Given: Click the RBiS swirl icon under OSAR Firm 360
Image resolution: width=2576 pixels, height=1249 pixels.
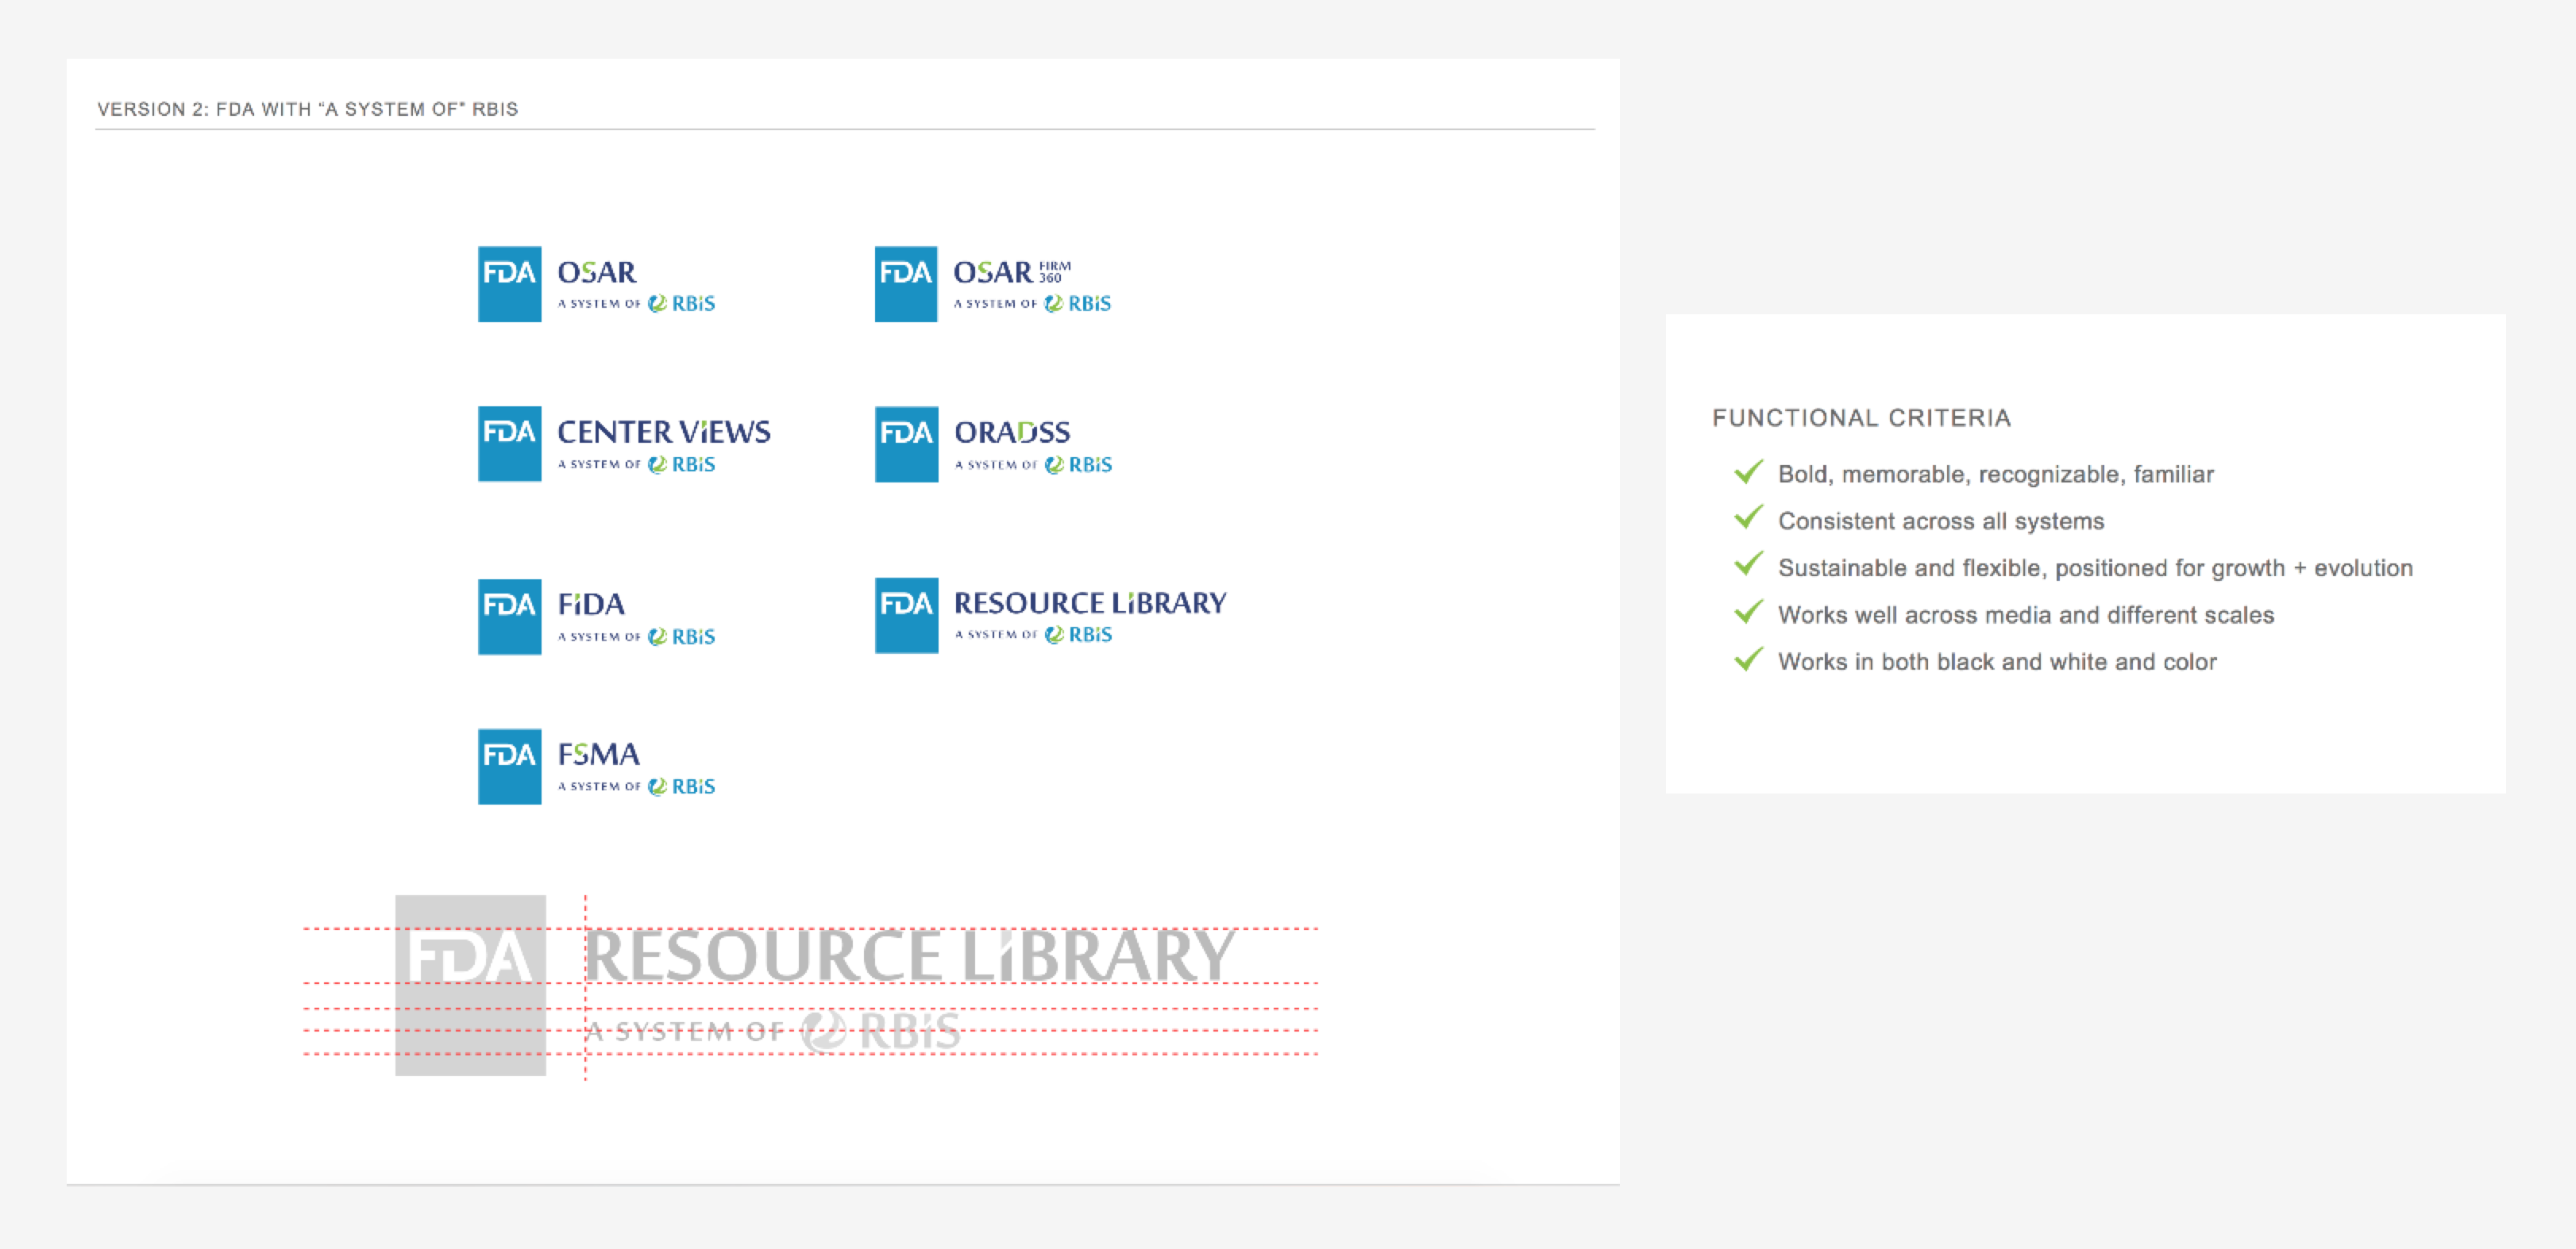Looking at the screenshot, I should pyautogui.click(x=1054, y=304).
